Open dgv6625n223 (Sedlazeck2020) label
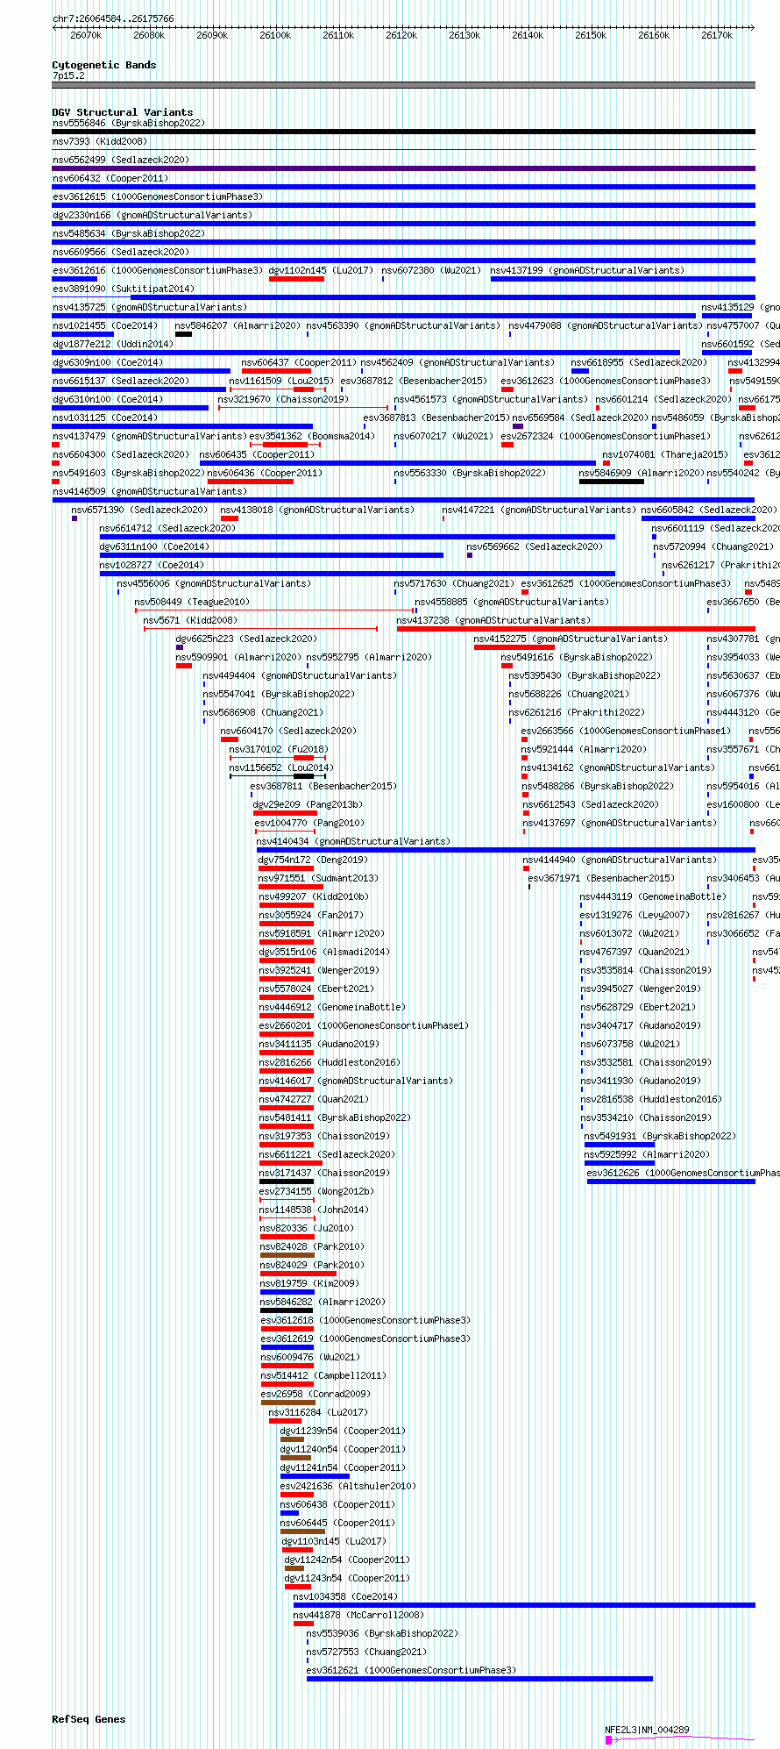 (247, 639)
